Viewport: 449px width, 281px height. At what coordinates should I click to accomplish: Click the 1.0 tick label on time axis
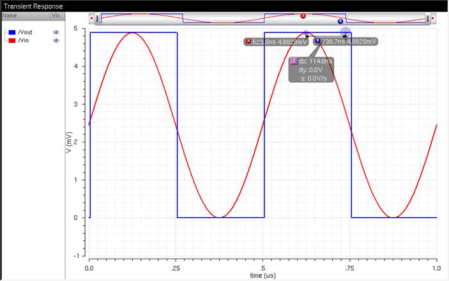click(x=437, y=268)
